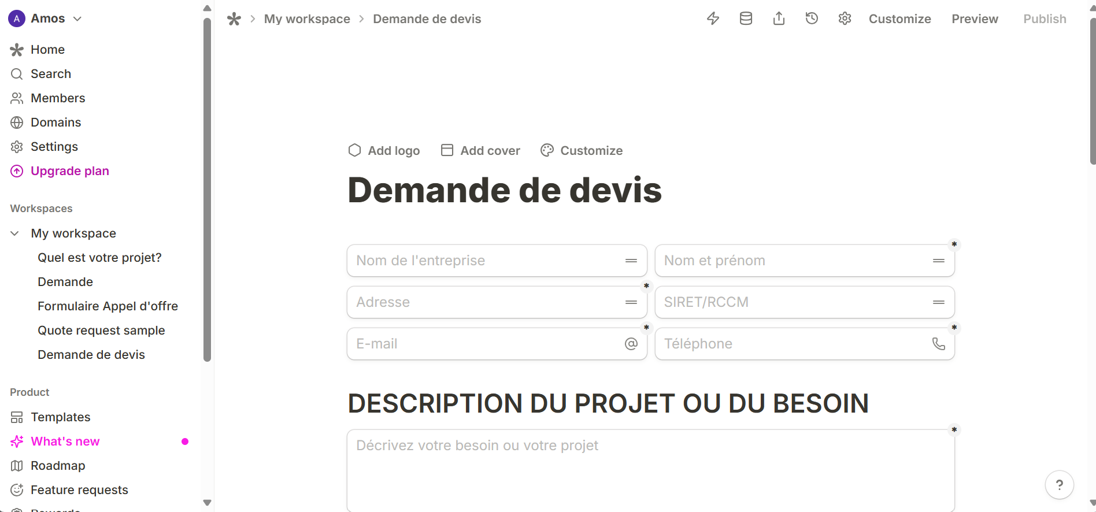
Task: Open form settings gear icon in toolbar
Action: click(x=845, y=18)
